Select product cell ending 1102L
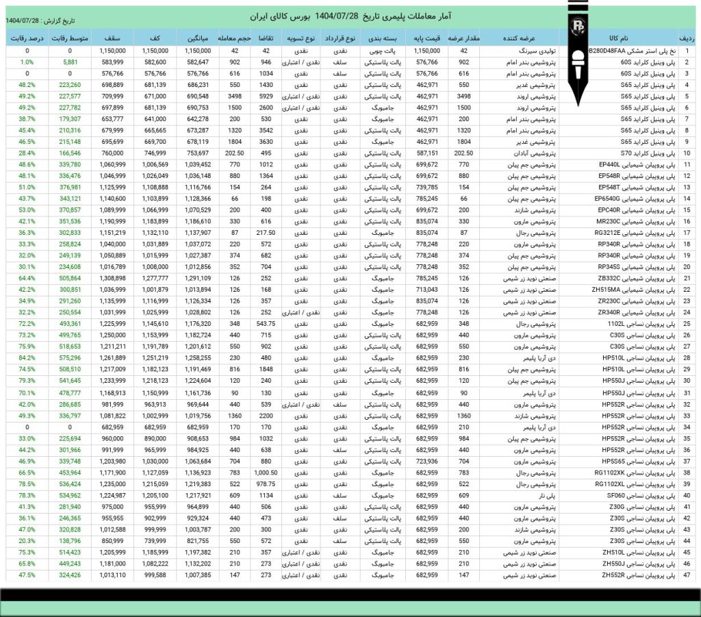 pos(617,324)
